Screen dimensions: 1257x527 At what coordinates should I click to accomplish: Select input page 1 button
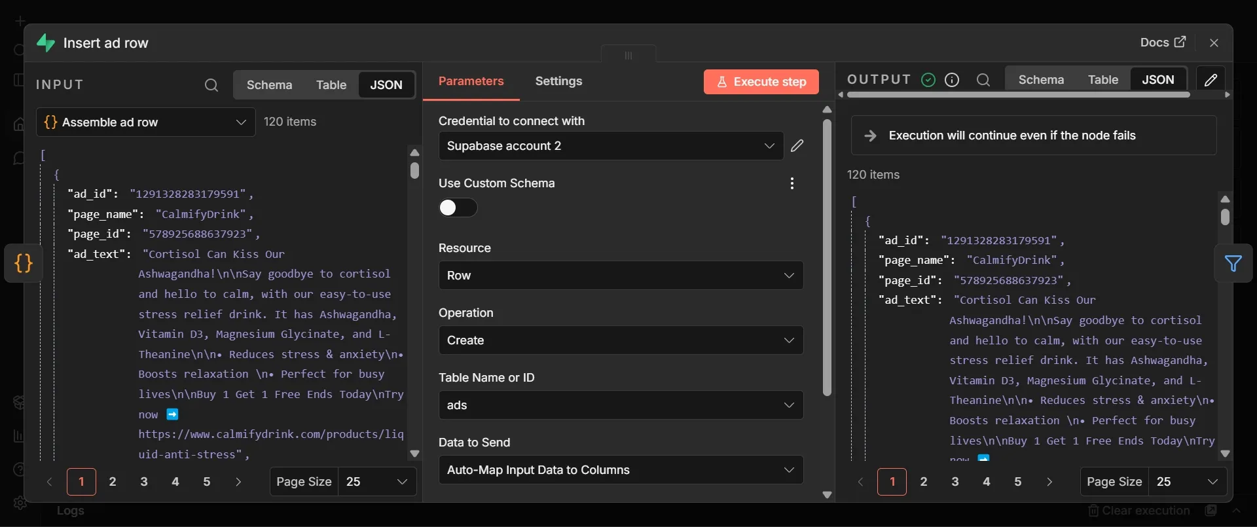tap(81, 482)
